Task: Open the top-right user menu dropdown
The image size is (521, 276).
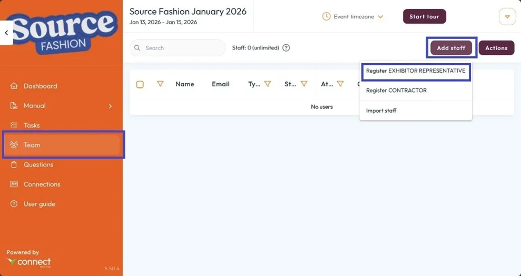Action: [507, 17]
